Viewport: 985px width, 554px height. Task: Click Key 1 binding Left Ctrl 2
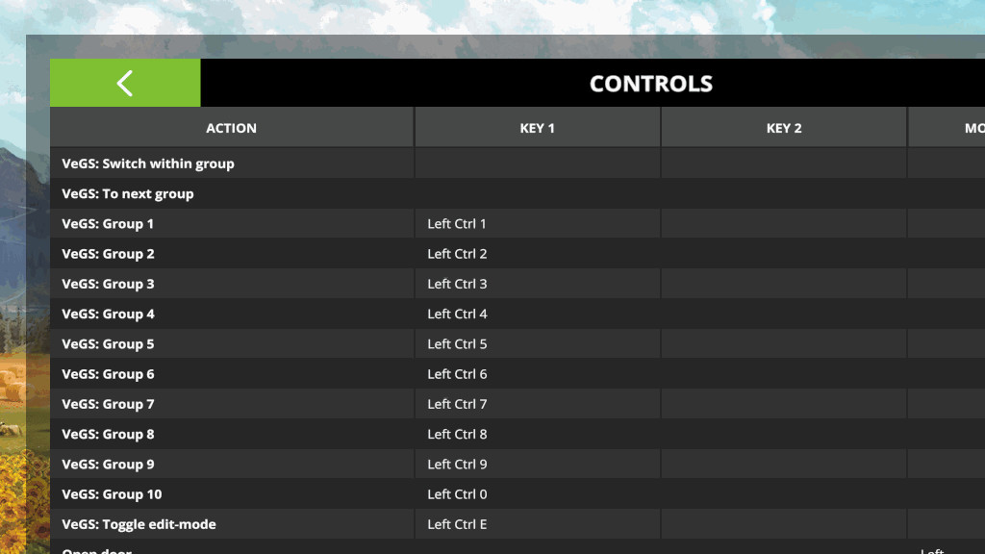pyautogui.click(x=537, y=254)
